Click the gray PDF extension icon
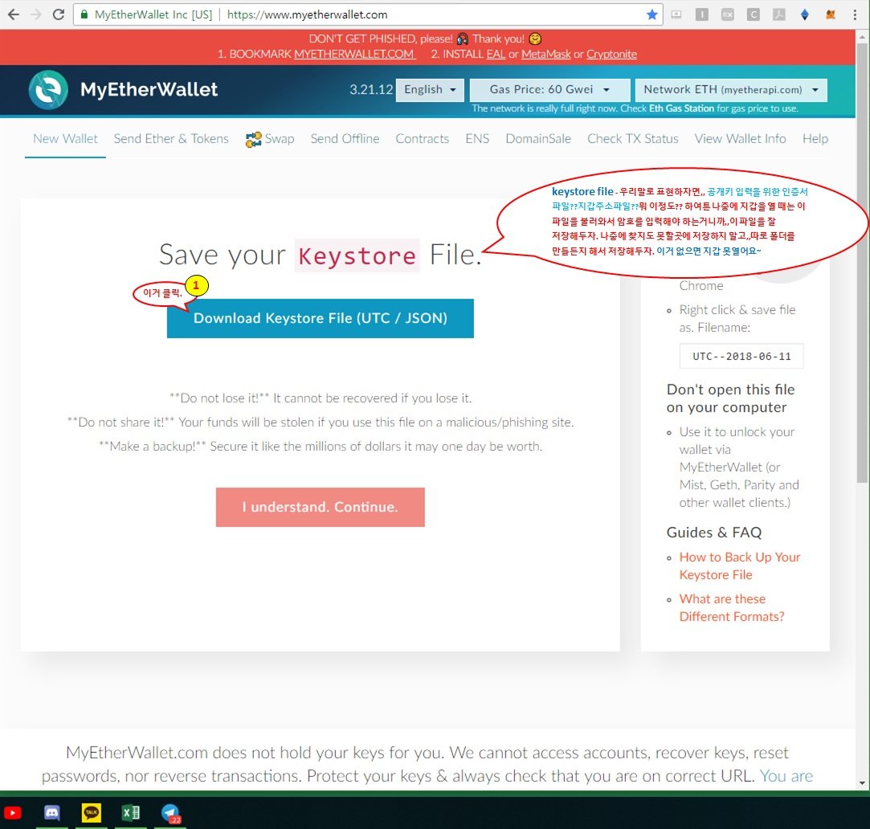The image size is (870, 829). (x=779, y=14)
